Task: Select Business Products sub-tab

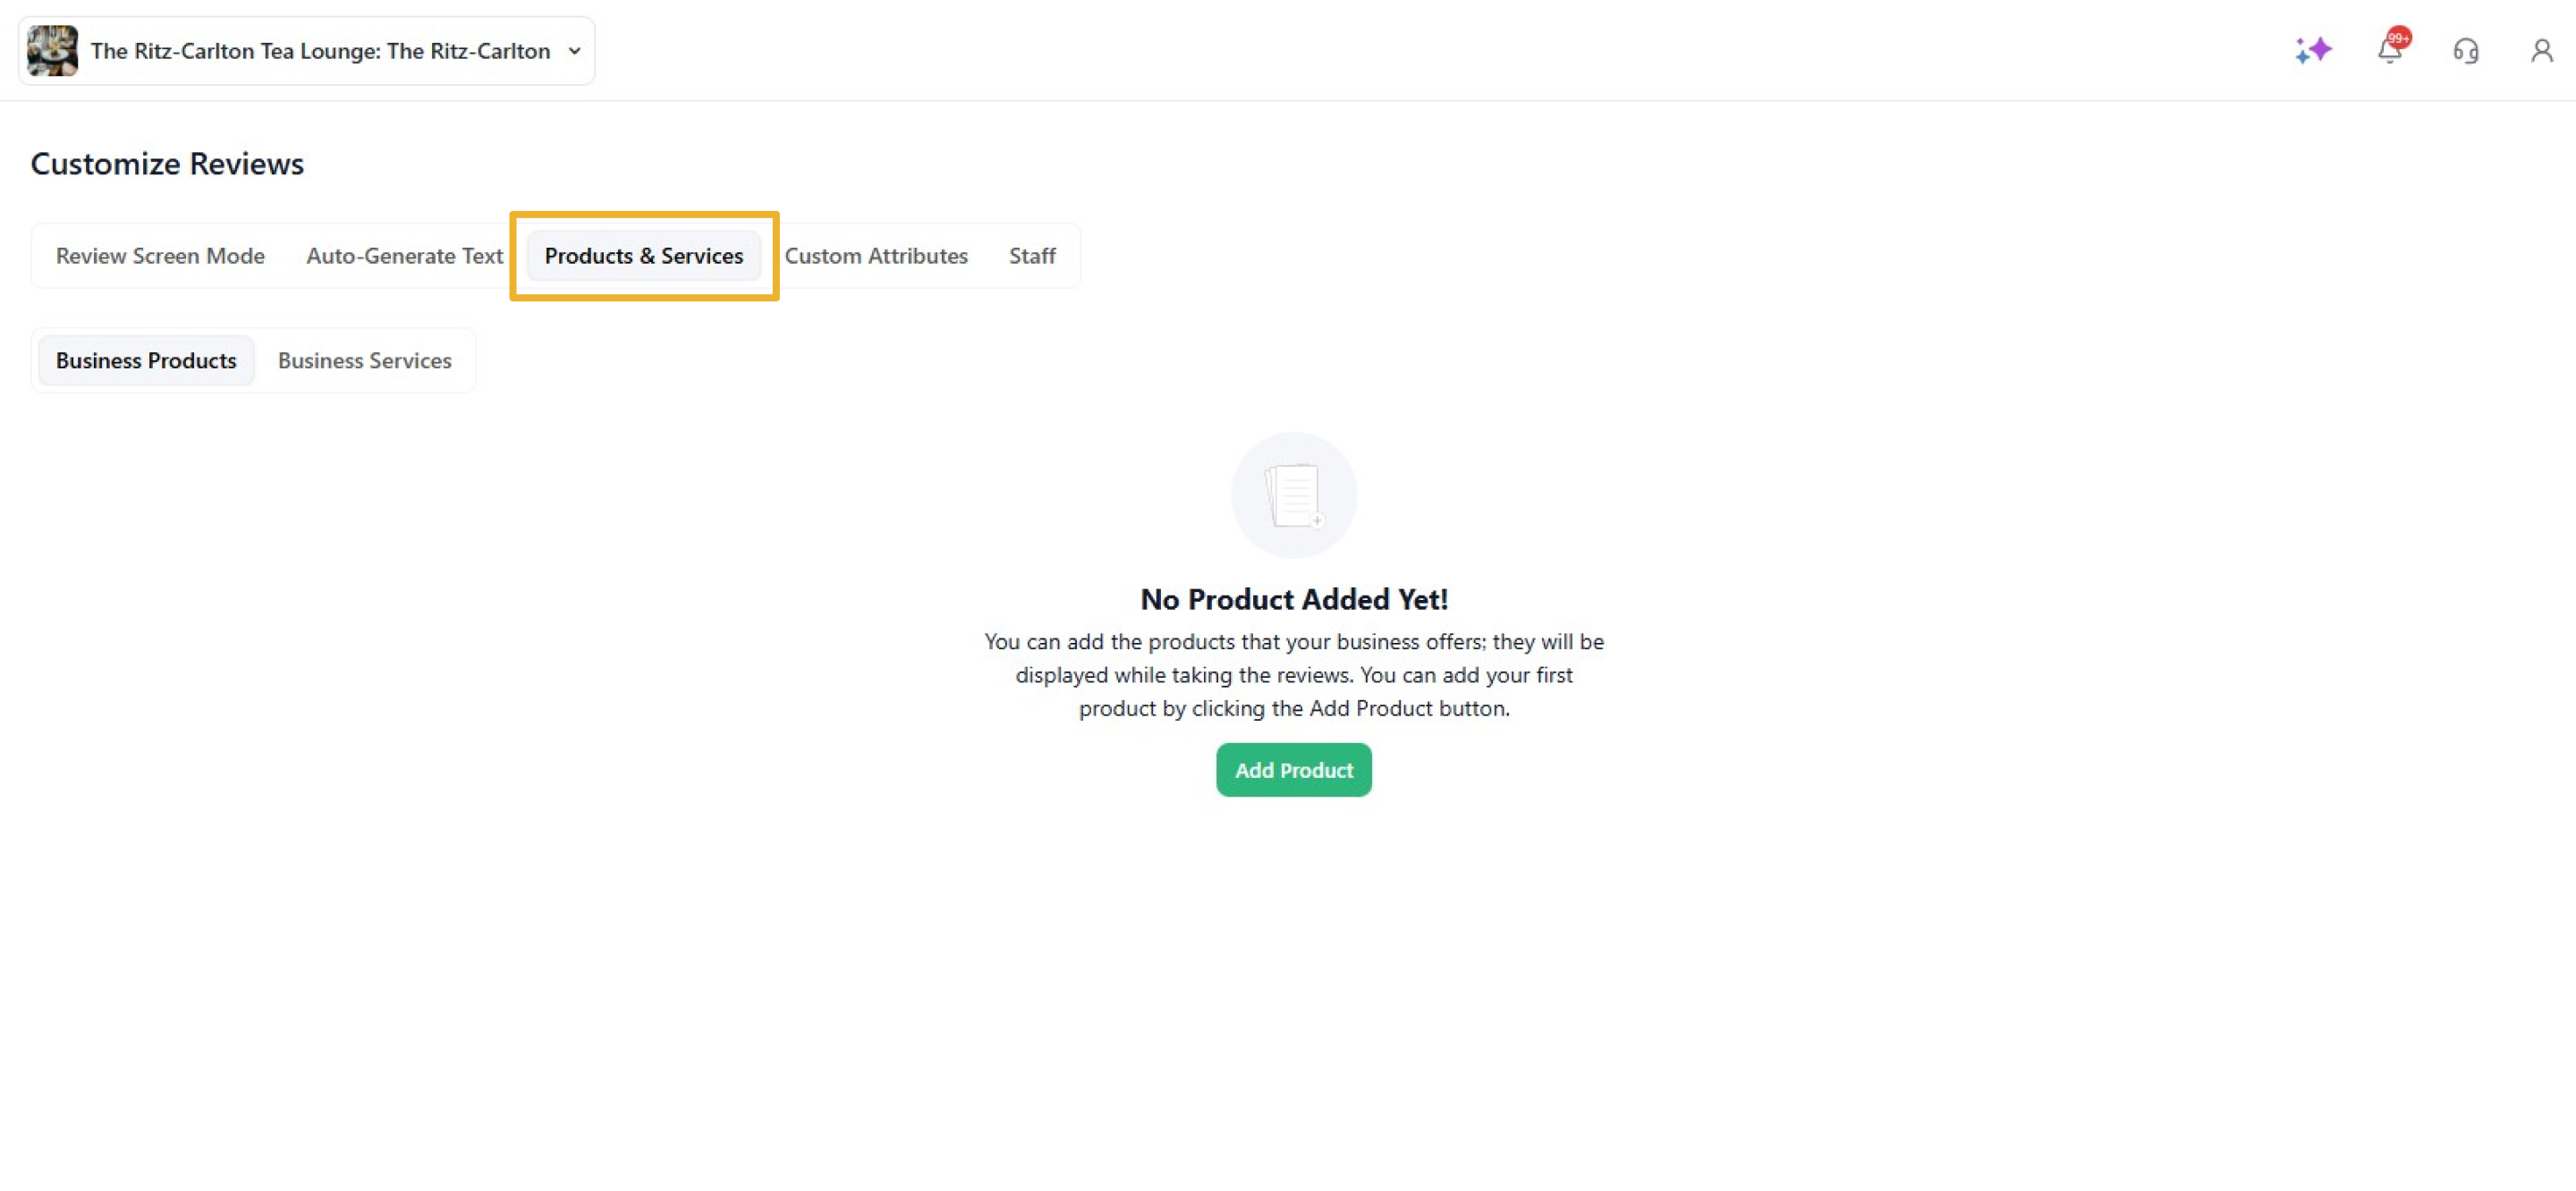Action: pyautogui.click(x=146, y=361)
